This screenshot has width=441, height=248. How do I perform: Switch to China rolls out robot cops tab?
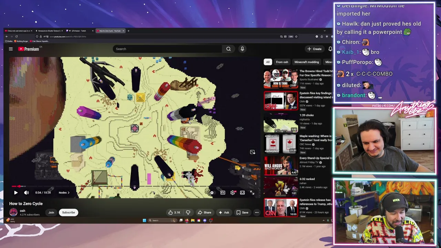tap(18, 31)
